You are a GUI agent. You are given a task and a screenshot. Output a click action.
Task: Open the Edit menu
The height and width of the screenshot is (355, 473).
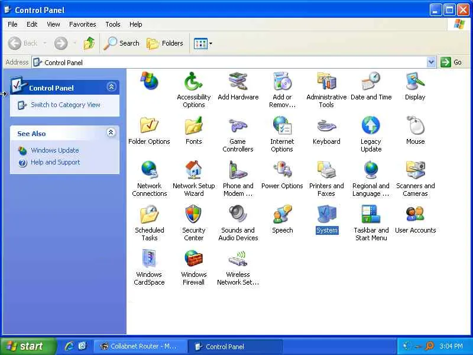tap(32, 24)
